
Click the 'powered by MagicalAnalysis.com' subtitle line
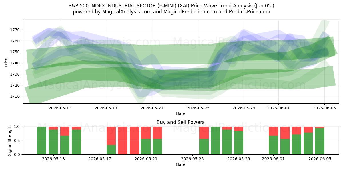[171, 12]
